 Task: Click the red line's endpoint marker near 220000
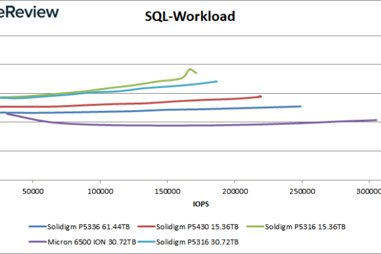pyautogui.click(x=261, y=96)
